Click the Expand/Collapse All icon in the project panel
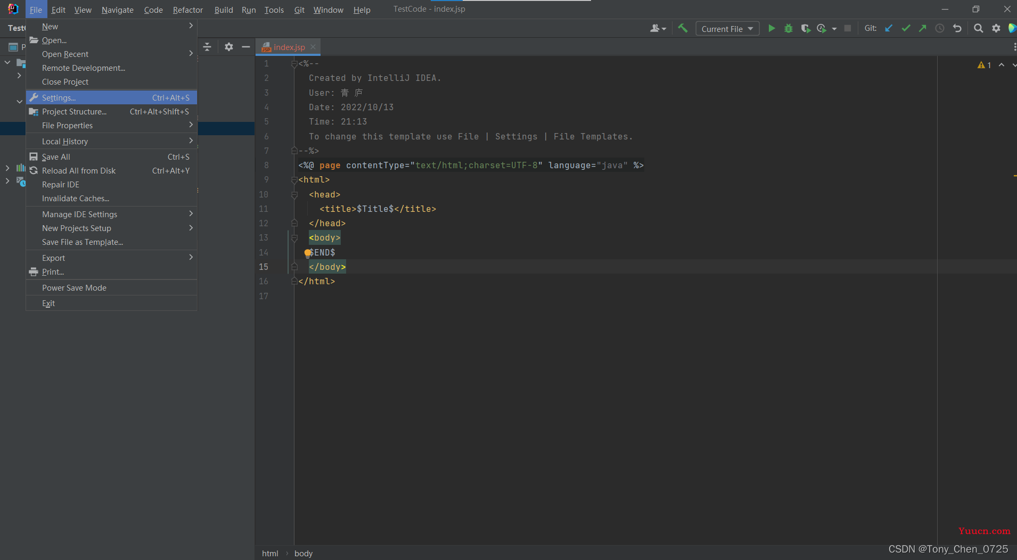1017x560 pixels. [207, 47]
